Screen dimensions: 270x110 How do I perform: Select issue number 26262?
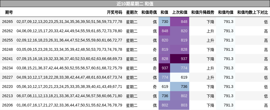7,31
